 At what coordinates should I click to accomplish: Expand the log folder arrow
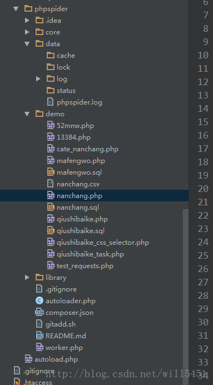tap(38, 79)
